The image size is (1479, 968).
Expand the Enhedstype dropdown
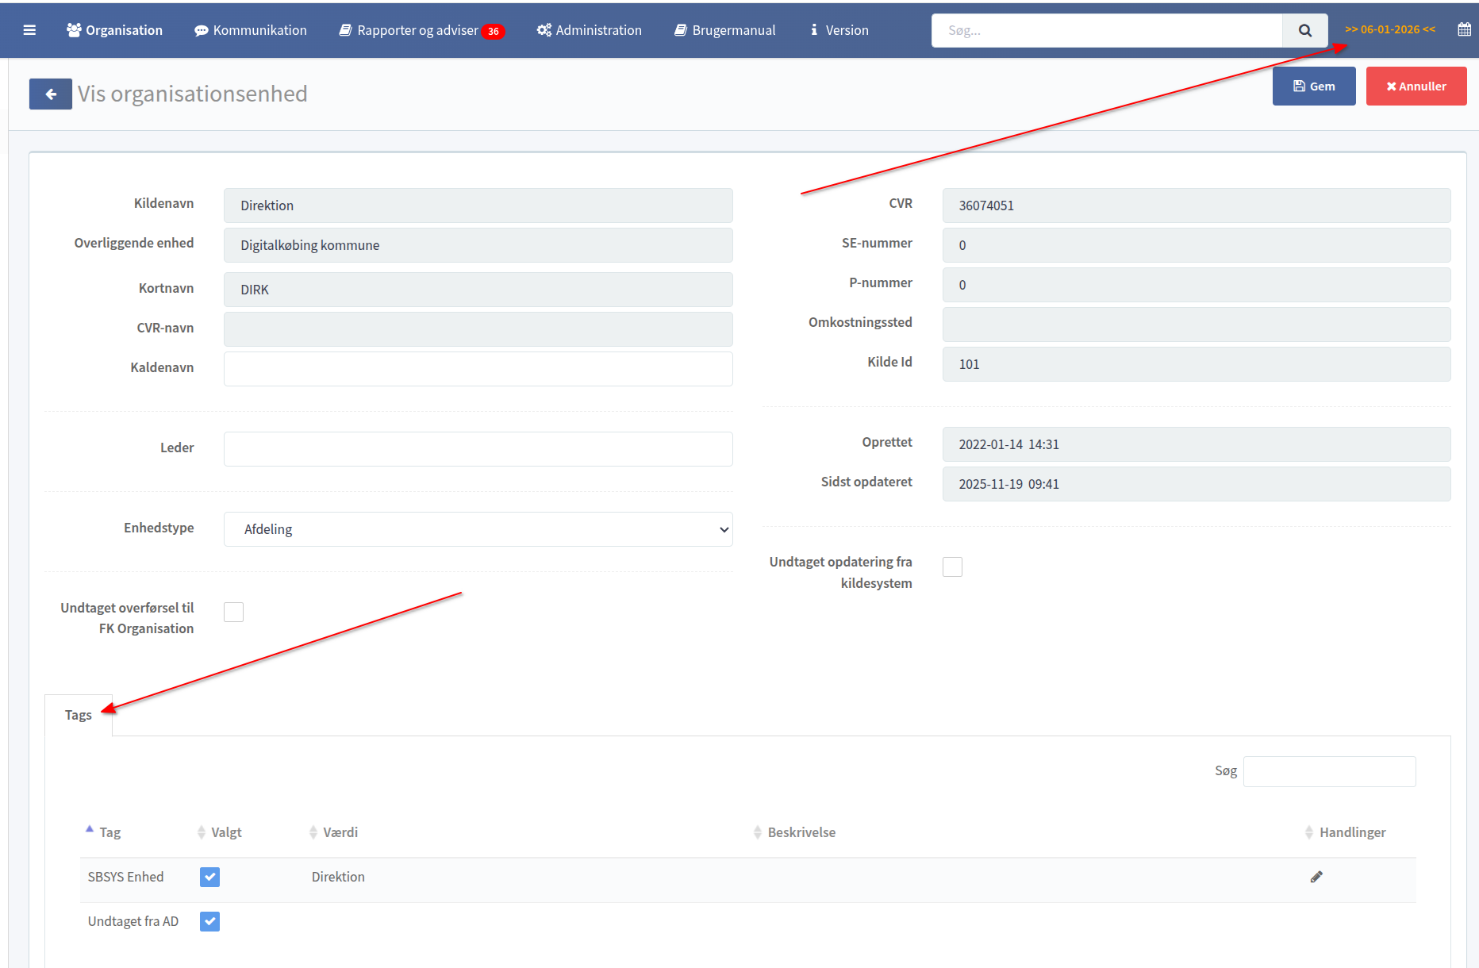tap(478, 529)
